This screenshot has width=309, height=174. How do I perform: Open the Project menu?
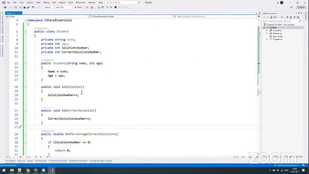pyautogui.click(x=30, y=2)
